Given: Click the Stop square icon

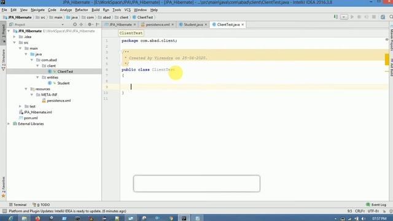Looking at the screenshot, I should (x=374, y=17).
